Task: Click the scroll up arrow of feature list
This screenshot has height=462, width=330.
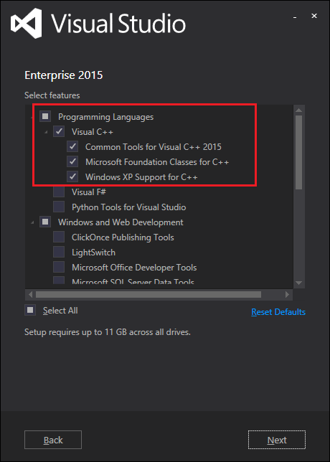Action: point(298,110)
